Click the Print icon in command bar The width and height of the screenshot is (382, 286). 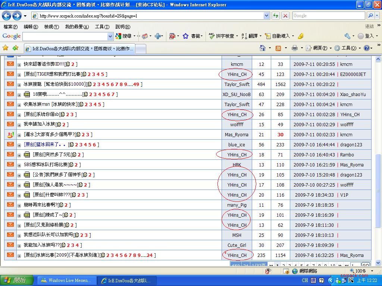point(295,48)
